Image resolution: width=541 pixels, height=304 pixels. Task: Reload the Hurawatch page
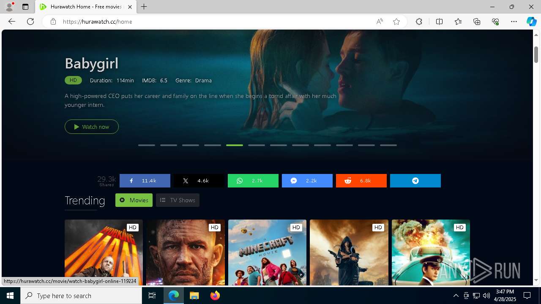pyautogui.click(x=30, y=22)
